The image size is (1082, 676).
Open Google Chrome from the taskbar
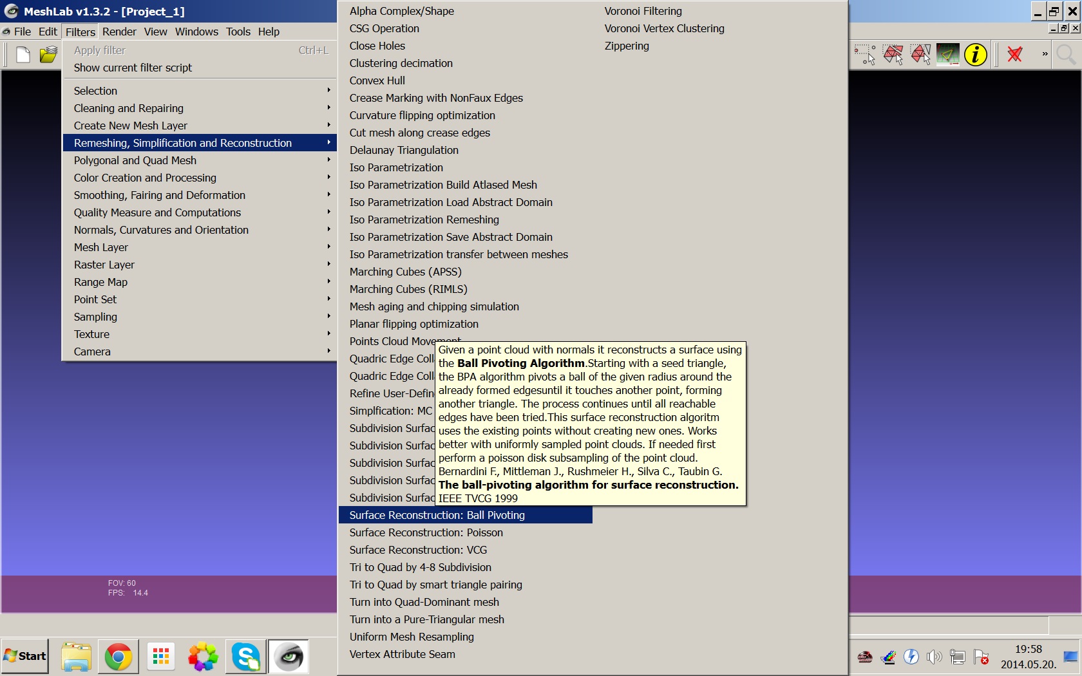[119, 656]
